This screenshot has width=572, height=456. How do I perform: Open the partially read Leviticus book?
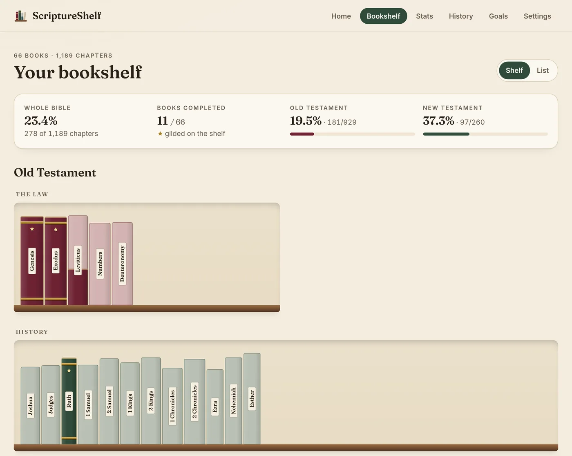(x=78, y=260)
